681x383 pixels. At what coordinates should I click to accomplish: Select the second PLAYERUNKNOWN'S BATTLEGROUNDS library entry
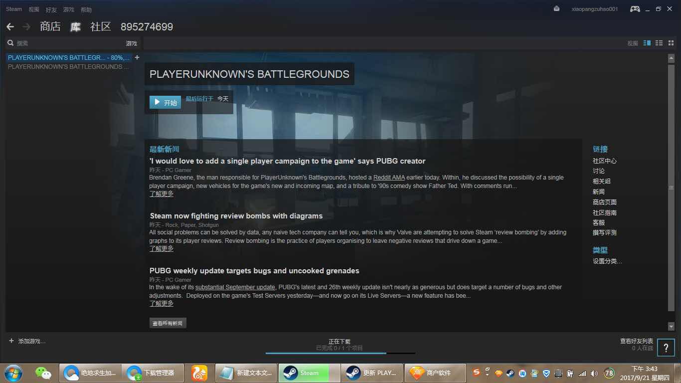69,66
